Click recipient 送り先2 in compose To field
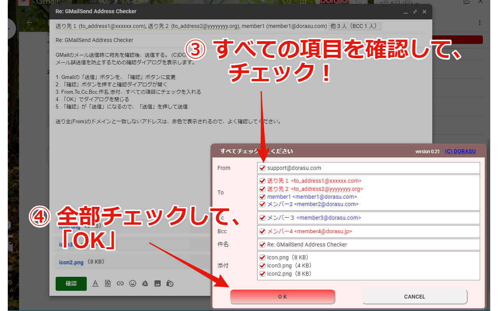The width and height of the screenshot is (498, 311). [x=193, y=26]
